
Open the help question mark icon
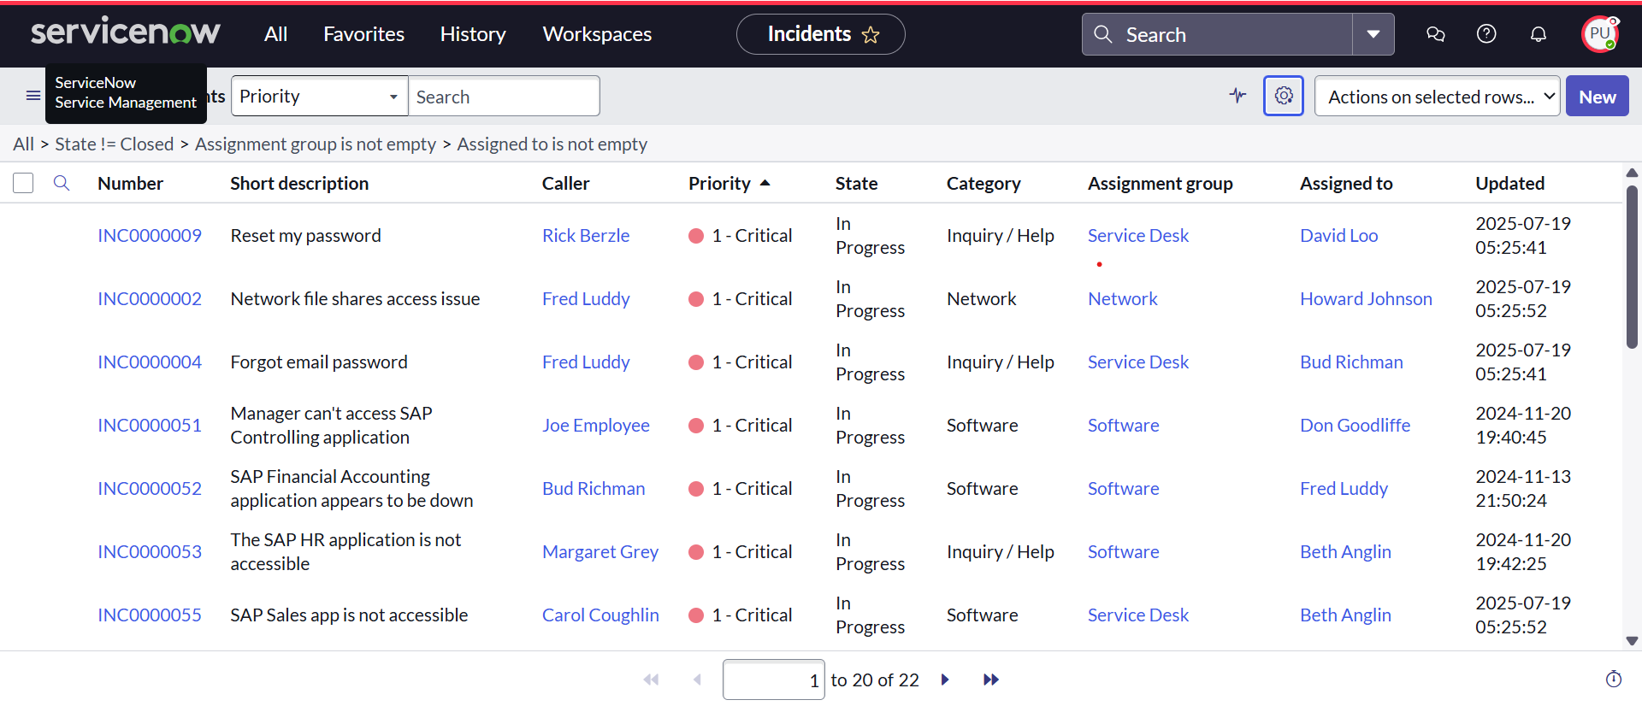point(1486,34)
